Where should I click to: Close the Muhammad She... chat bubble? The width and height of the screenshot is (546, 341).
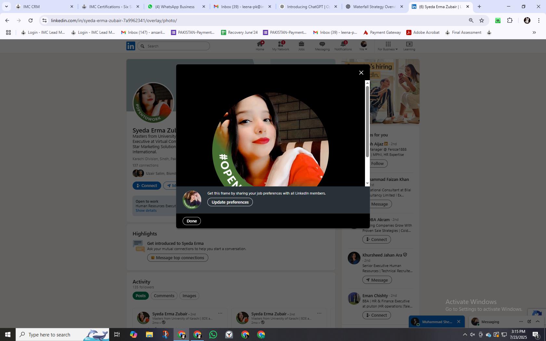[459, 322]
